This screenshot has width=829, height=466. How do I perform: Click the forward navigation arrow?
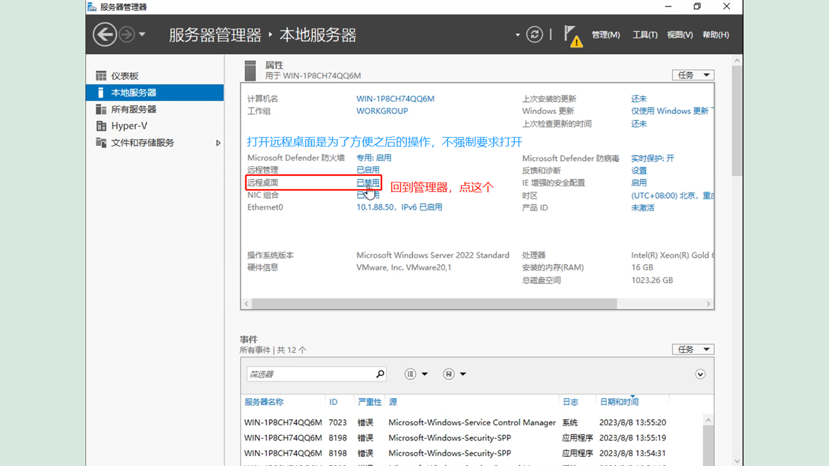pos(127,34)
